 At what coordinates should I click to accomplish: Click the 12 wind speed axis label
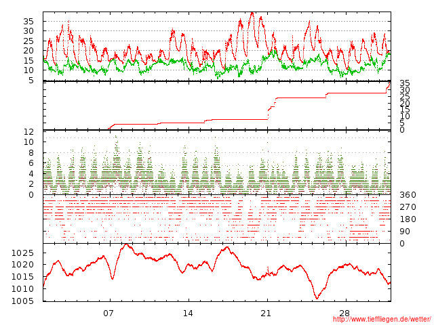[x=28, y=132]
